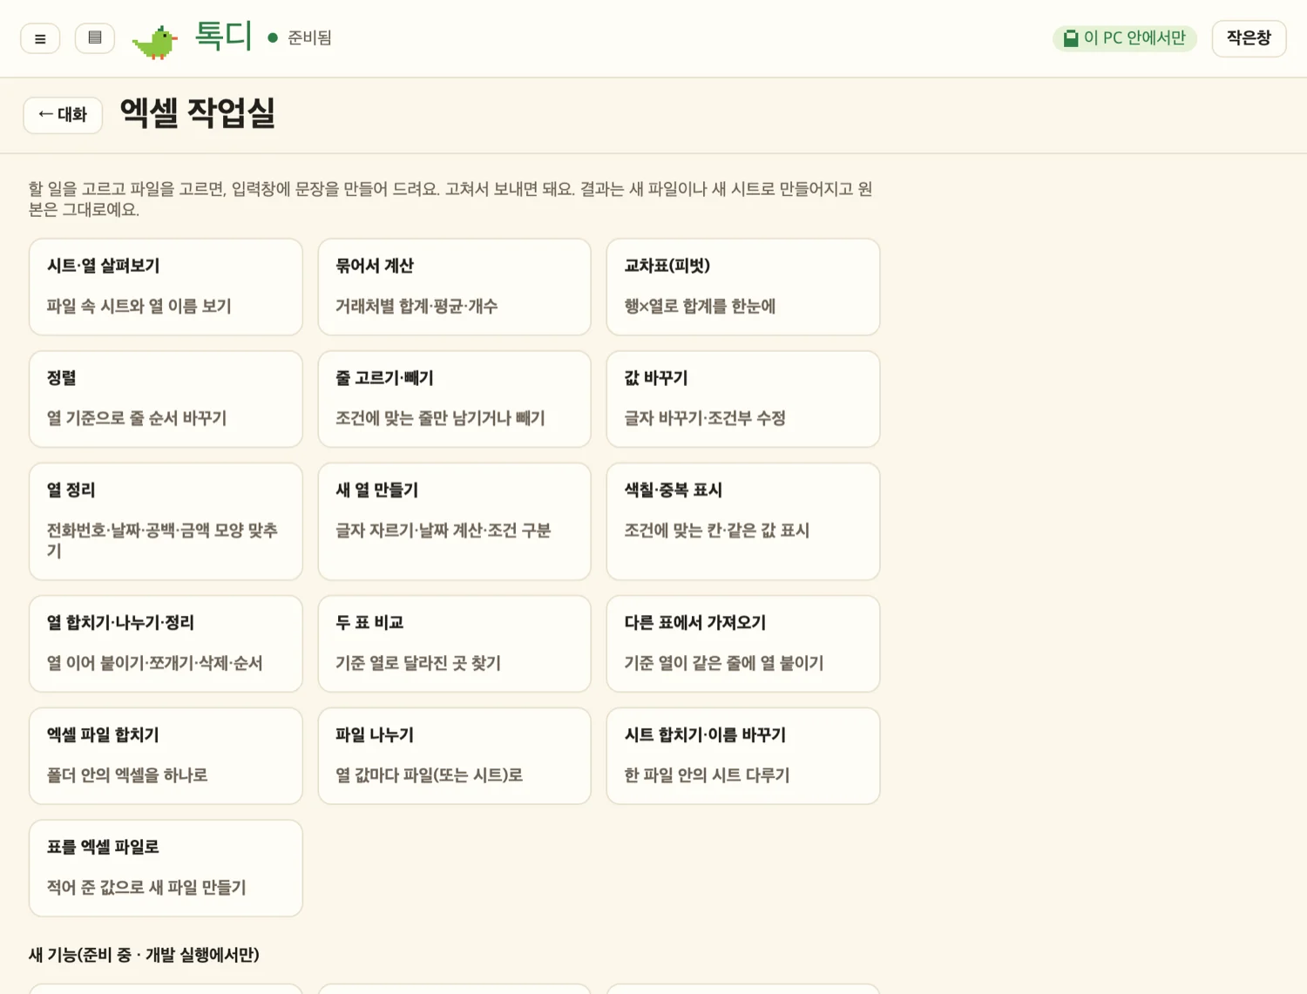Screen dimensions: 1307x994
Task: Click the 엑셀 작업실 page heading
Action: coord(198,113)
